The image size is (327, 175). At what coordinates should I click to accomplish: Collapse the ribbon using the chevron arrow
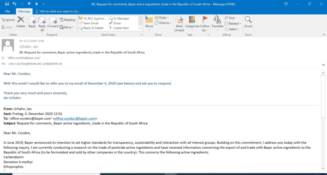point(324,35)
